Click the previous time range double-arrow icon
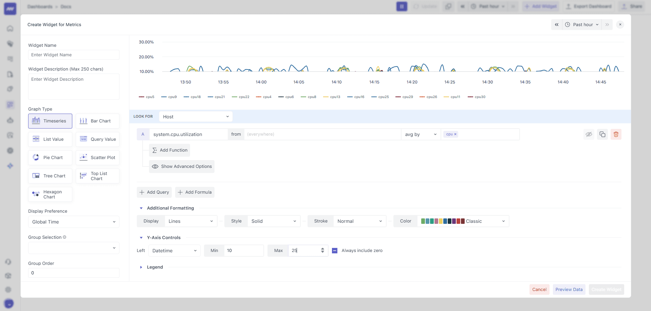Image resolution: width=651 pixels, height=311 pixels. tap(557, 25)
